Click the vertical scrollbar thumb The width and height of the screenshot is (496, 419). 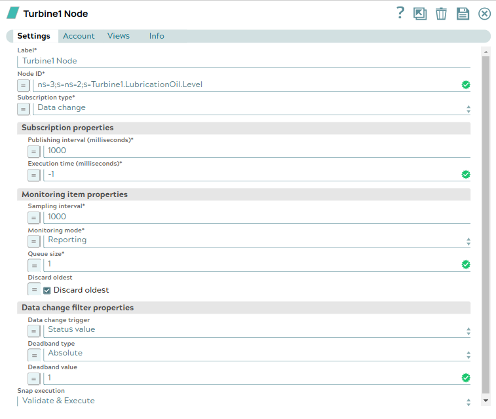tap(486, 225)
